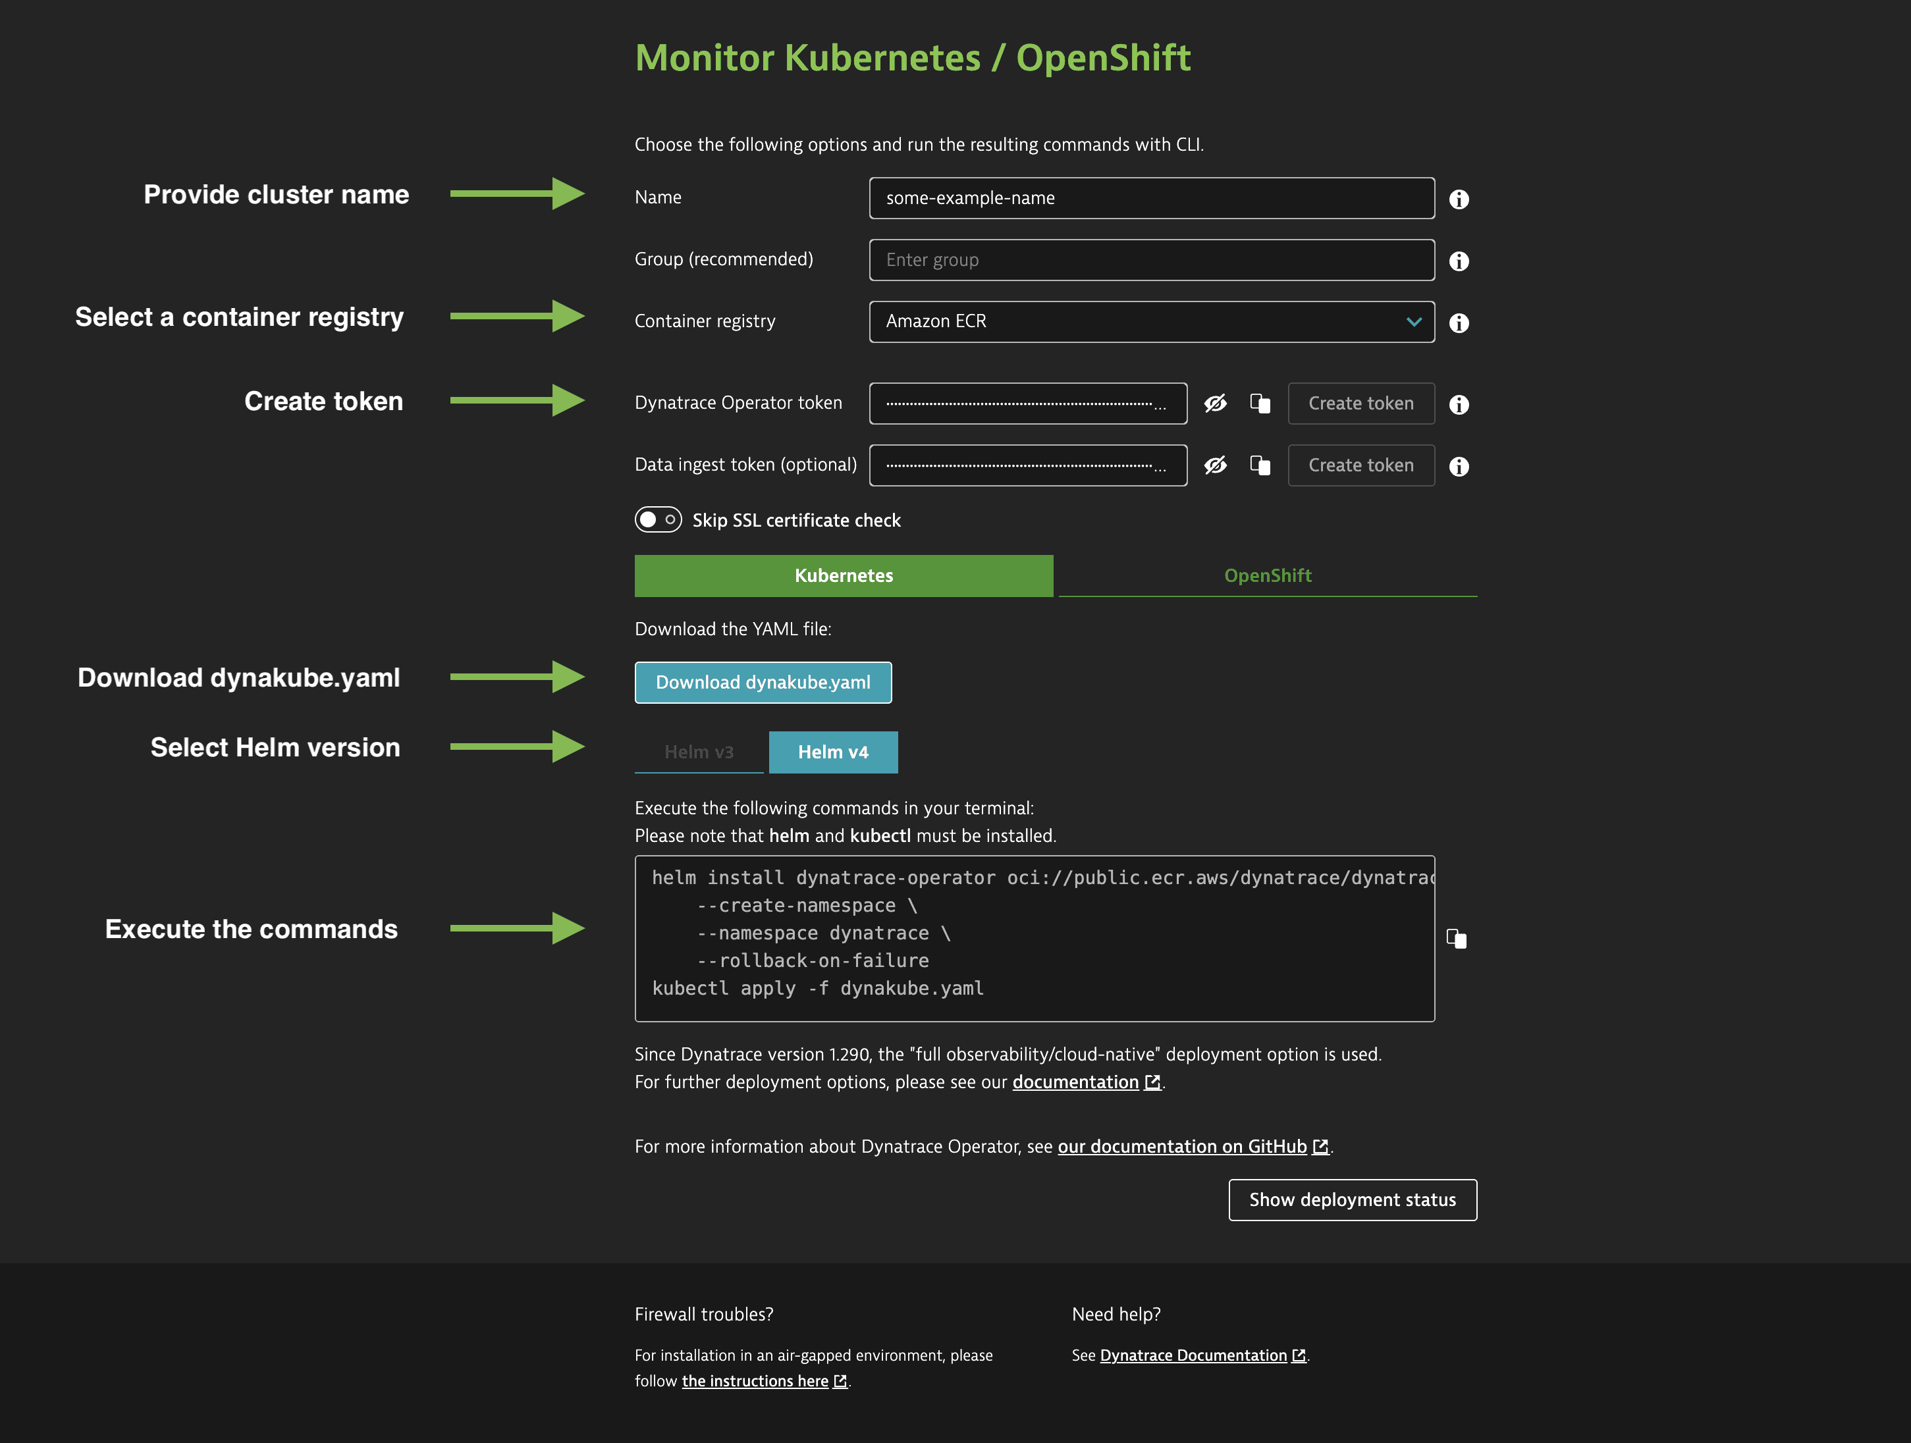Click the Firewall troubles? heading

pos(704,1315)
